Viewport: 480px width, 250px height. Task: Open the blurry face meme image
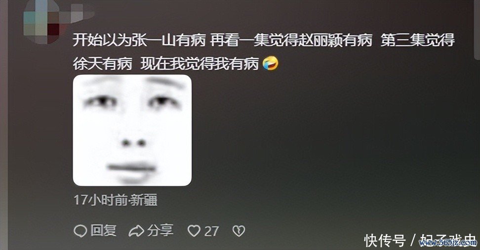pyautogui.click(x=132, y=130)
